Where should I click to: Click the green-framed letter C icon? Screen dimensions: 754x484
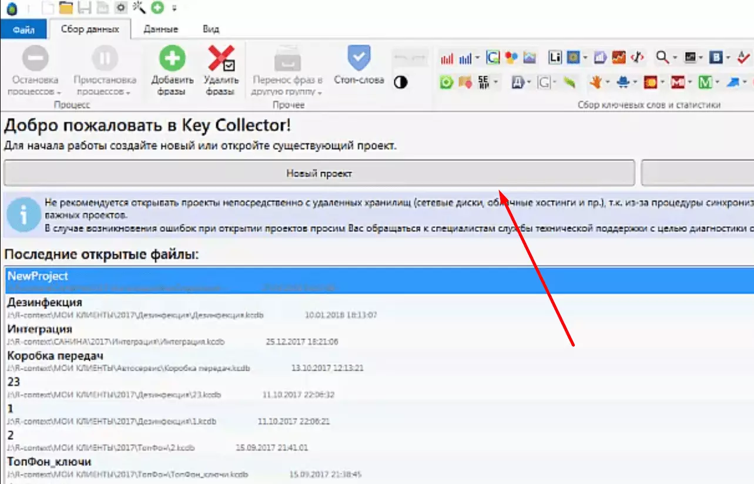[x=493, y=58]
